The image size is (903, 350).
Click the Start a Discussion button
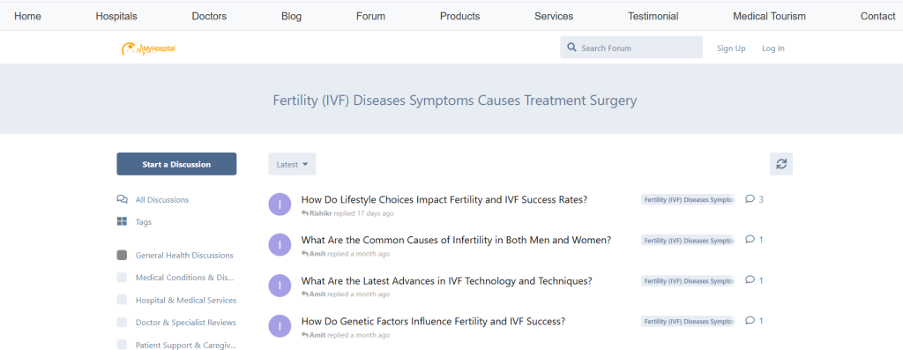coord(176,164)
